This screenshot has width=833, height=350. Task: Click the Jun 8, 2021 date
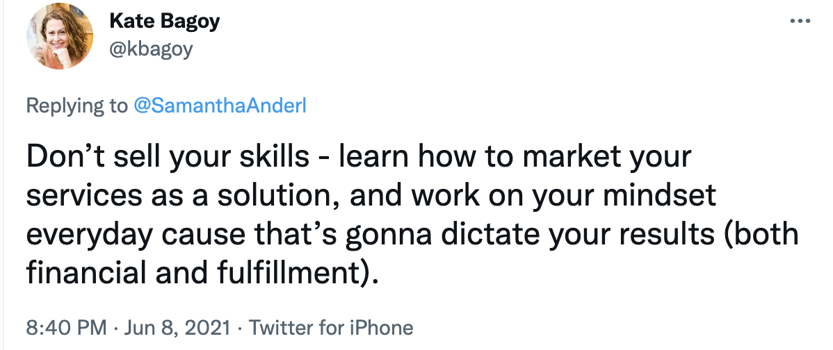177,327
